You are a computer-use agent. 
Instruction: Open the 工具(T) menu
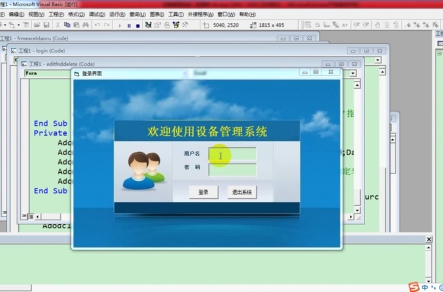(x=176, y=14)
